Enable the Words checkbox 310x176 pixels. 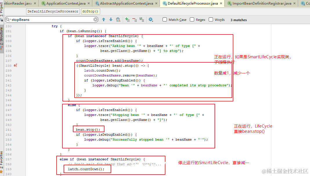point(211,19)
